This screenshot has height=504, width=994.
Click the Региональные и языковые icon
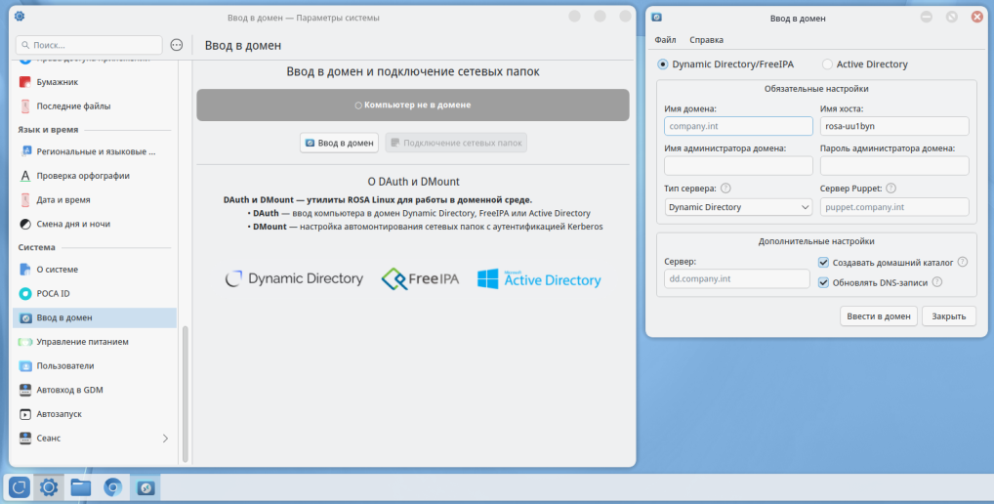24,151
